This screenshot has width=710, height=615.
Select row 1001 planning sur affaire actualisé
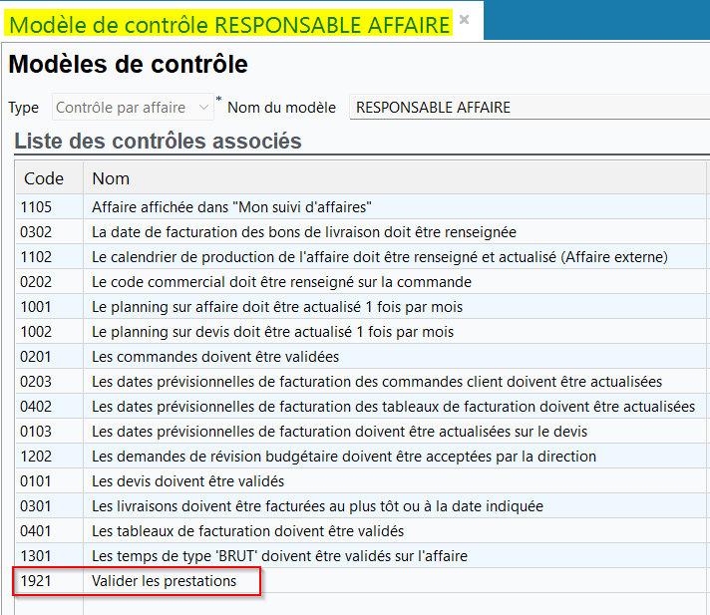pyautogui.click(x=361, y=307)
